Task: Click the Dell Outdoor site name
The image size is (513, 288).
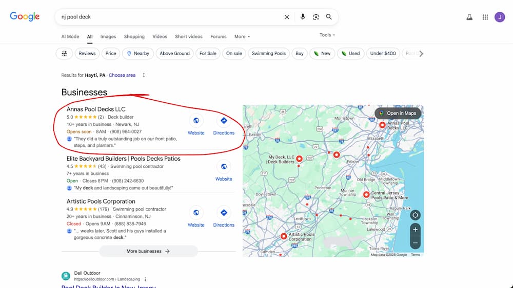Action: coord(87,273)
